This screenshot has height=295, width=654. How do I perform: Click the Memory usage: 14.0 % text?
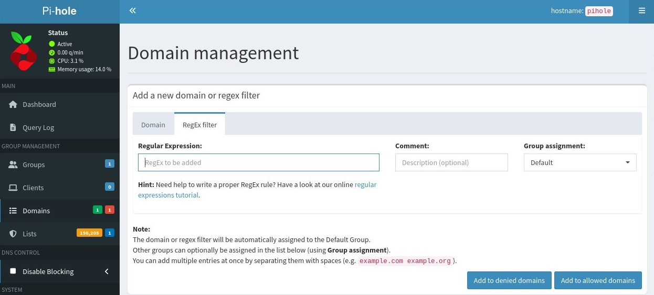tap(85, 69)
